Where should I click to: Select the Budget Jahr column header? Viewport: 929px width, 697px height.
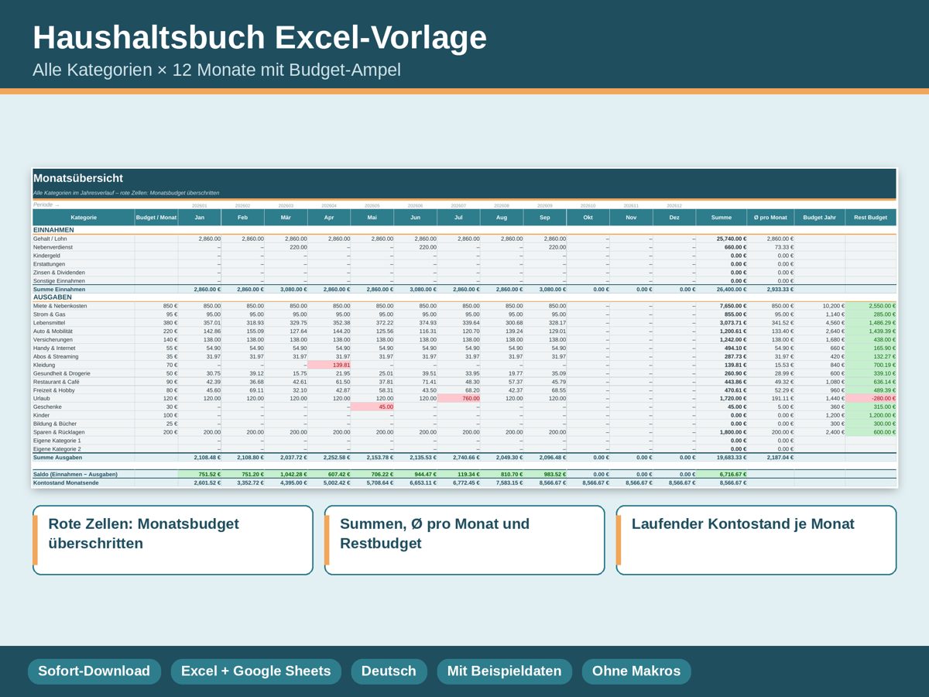(820, 218)
